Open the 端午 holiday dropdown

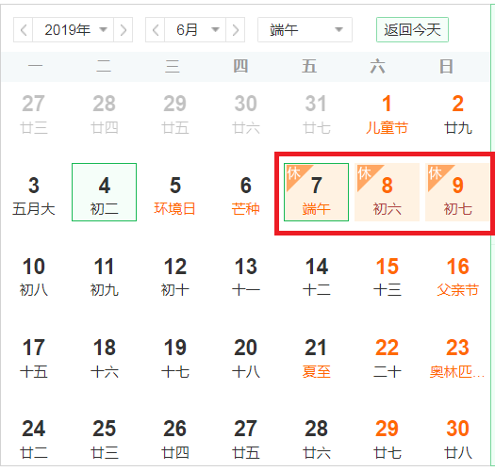[305, 30]
